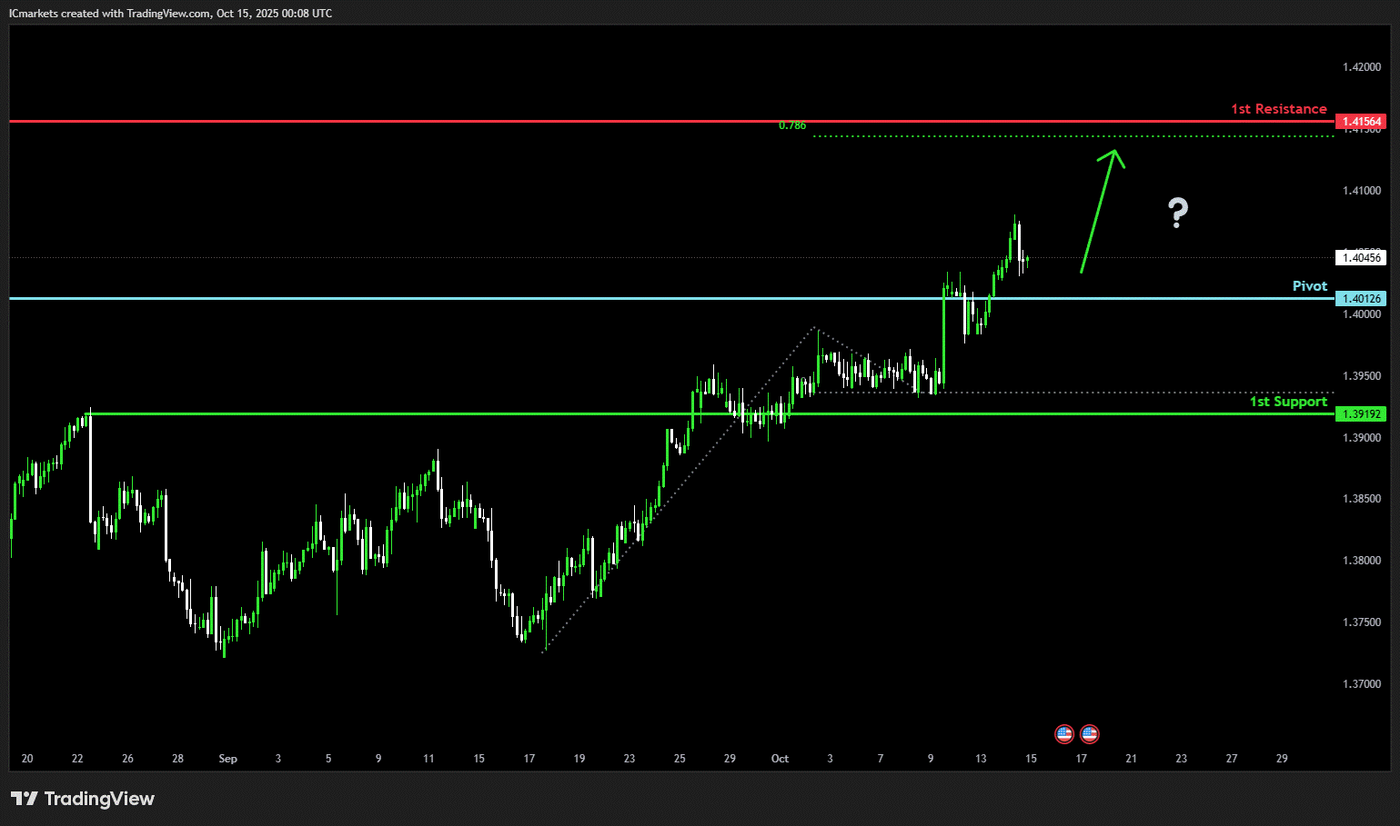This screenshot has width=1400, height=826.
Task: Click the ICmarkets TradingView.com header text
Action: click(x=170, y=14)
